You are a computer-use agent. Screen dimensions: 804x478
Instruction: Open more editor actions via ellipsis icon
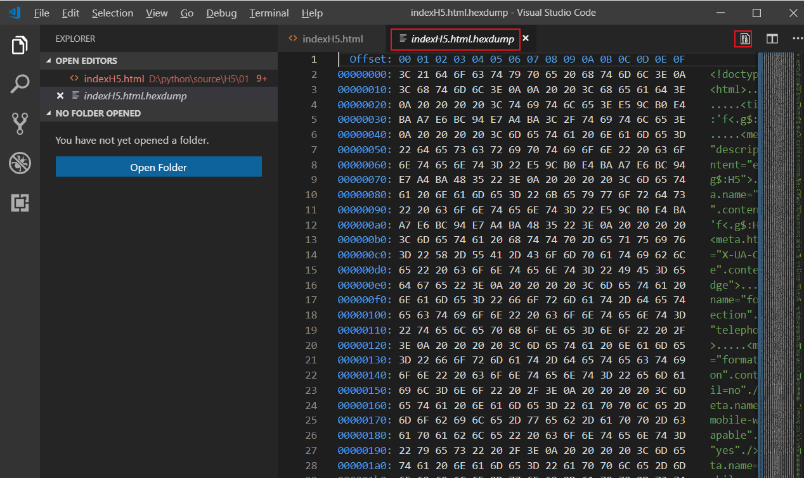[796, 38]
